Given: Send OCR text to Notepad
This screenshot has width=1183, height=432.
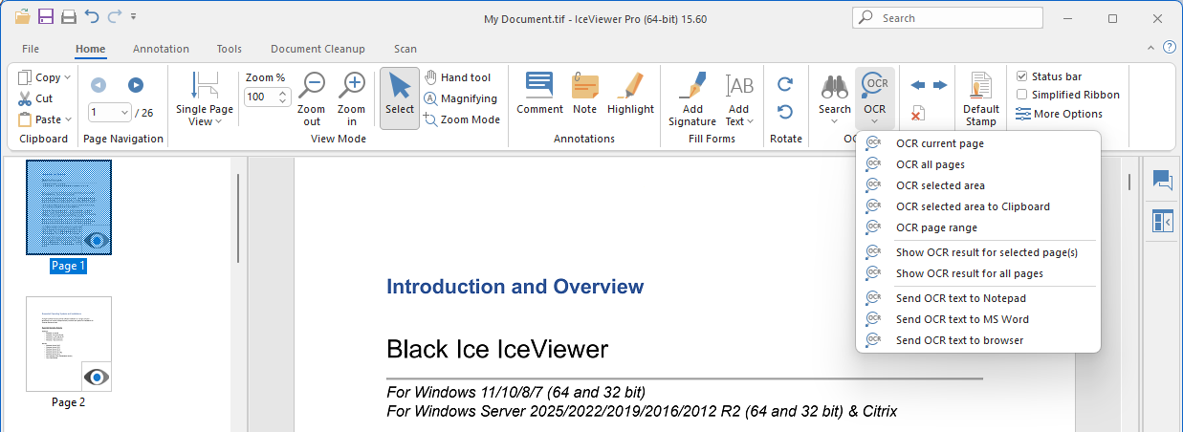Looking at the screenshot, I should [x=978, y=298].
